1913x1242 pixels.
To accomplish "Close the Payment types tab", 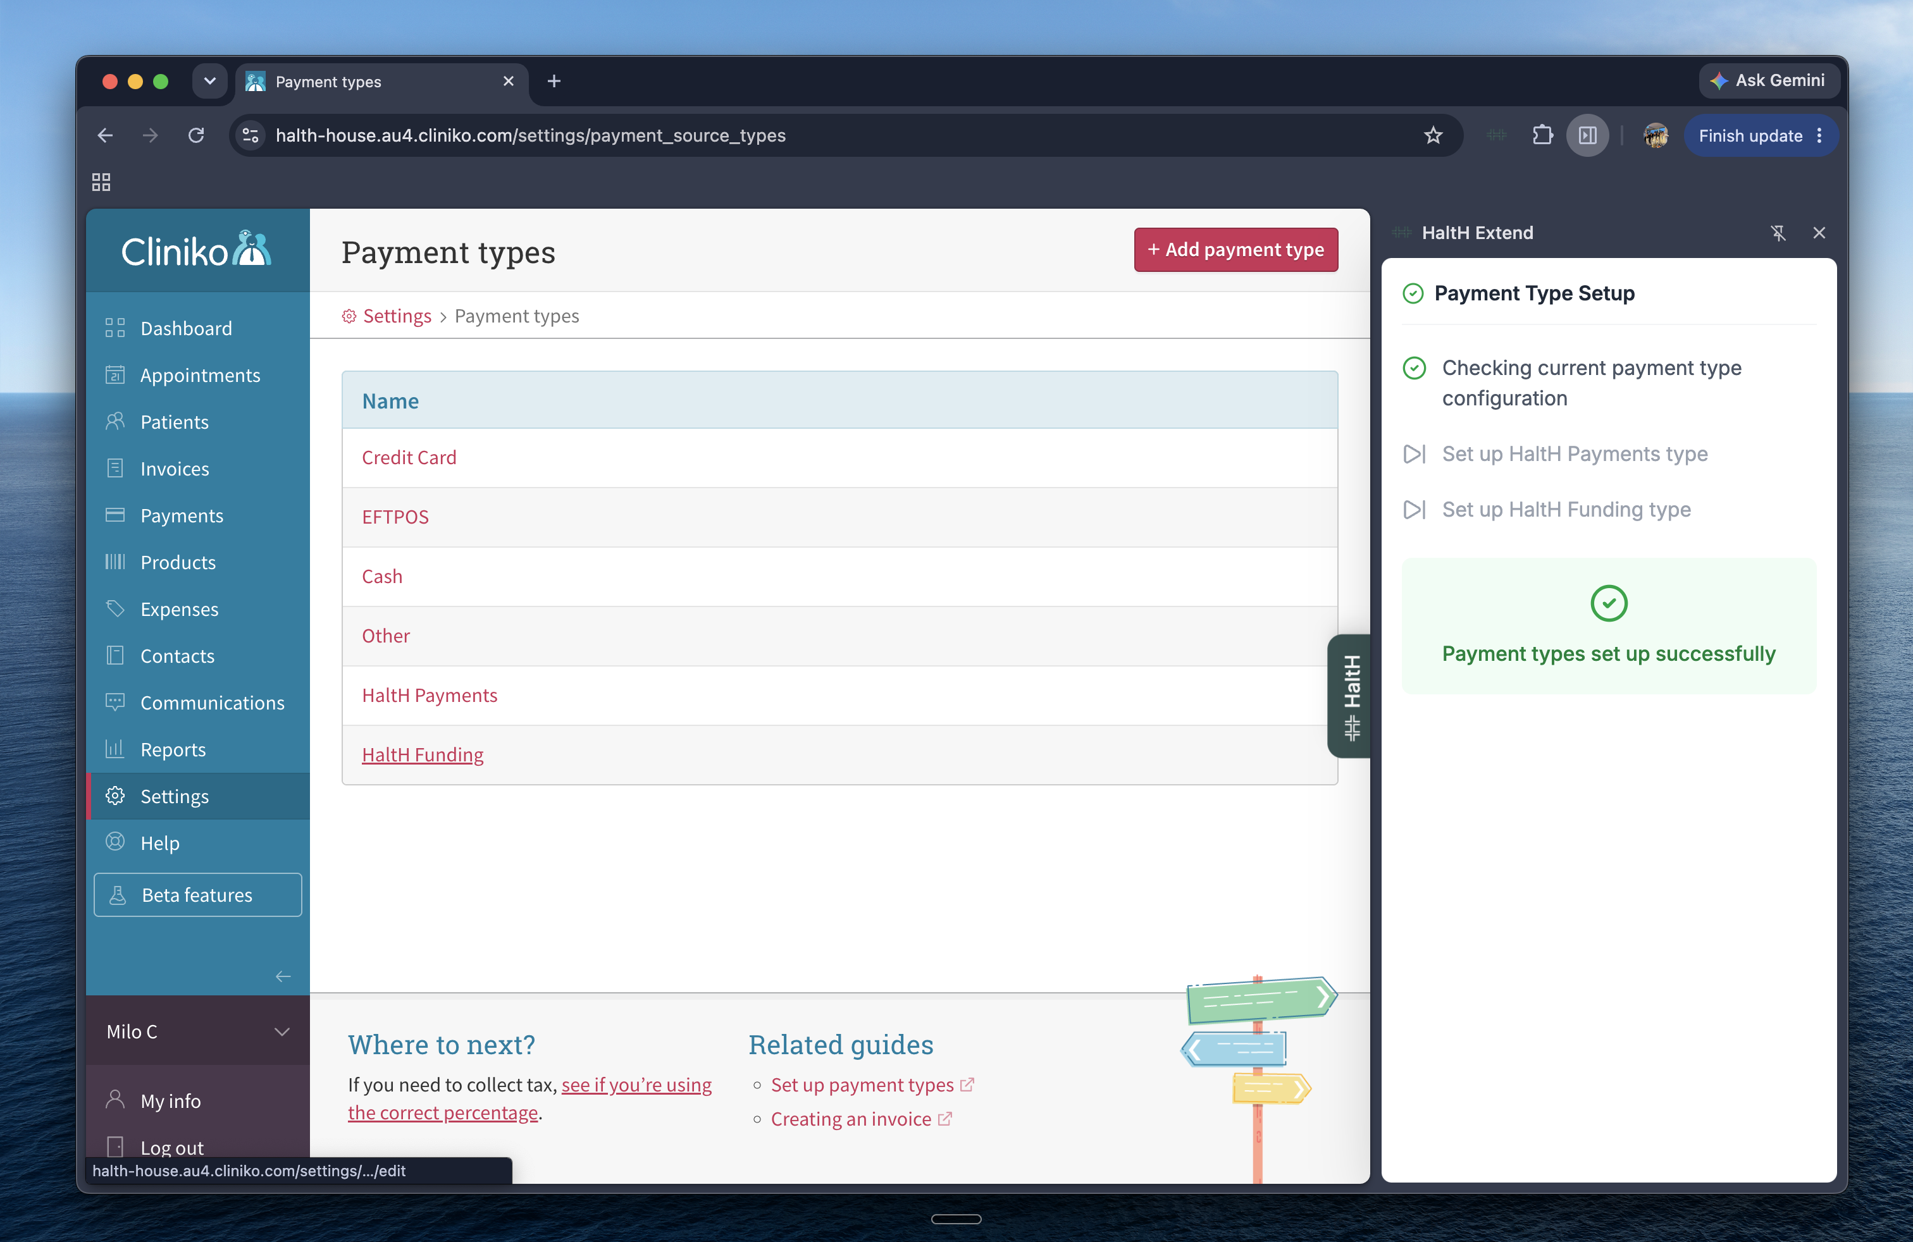I will click(x=508, y=81).
